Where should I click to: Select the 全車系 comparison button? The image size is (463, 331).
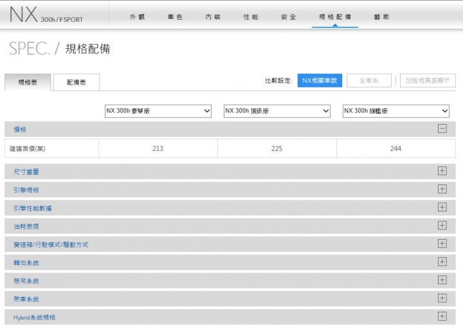369,80
